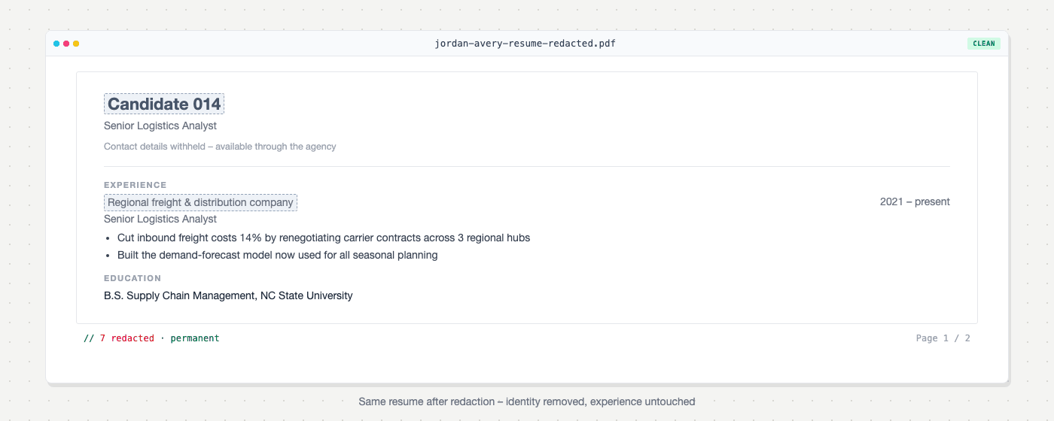Image resolution: width=1054 pixels, height=421 pixels.
Task: Click the yellow window dot
Action: [76, 44]
